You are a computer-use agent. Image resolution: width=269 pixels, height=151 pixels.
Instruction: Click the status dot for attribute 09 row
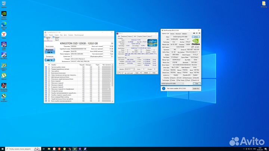pyautogui.click(x=46, y=71)
